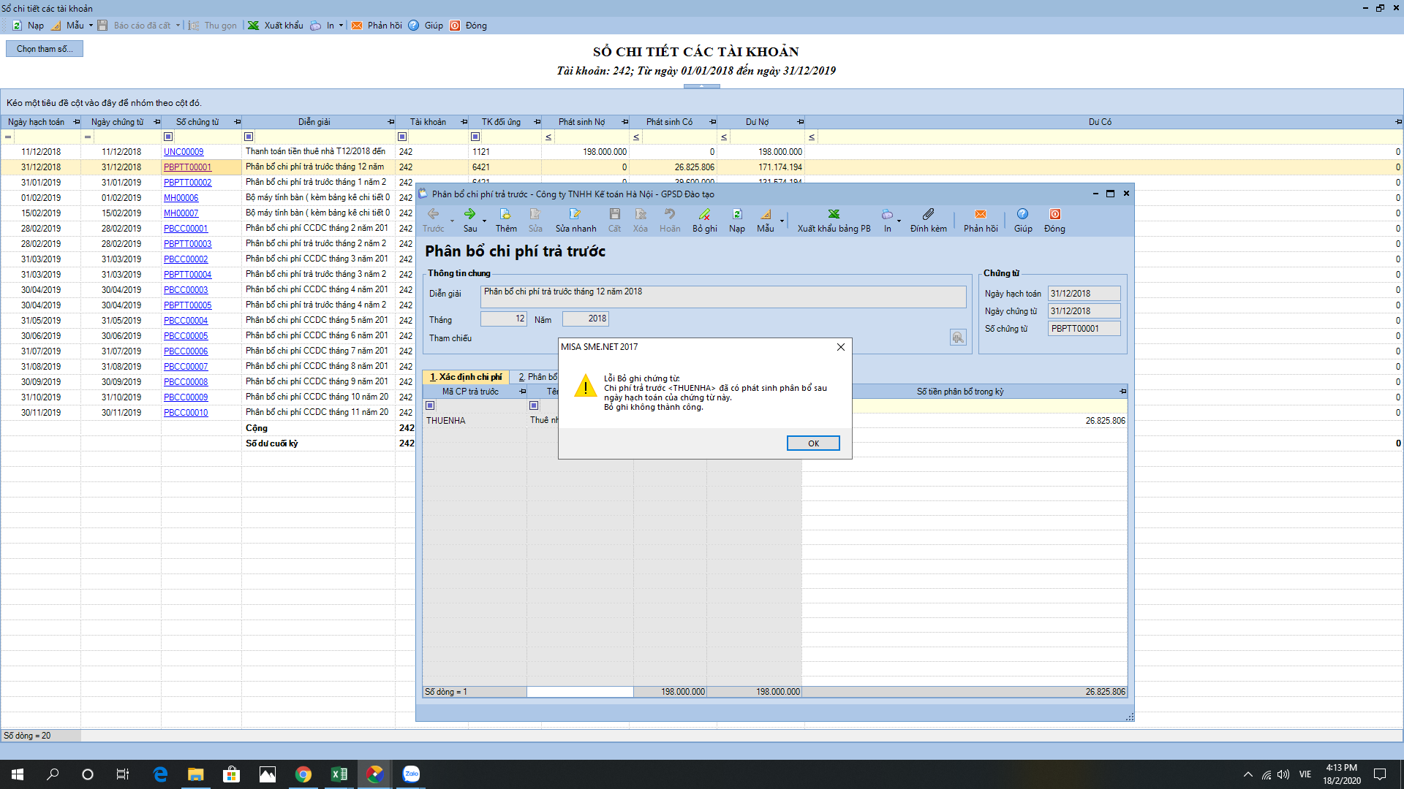Toggle filter box under Số chứng từ column
This screenshot has width=1404, height=789.
pos(168,137)
